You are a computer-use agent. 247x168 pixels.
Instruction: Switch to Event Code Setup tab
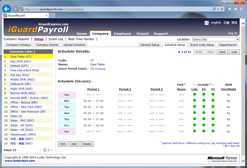[x=202, y=45]
